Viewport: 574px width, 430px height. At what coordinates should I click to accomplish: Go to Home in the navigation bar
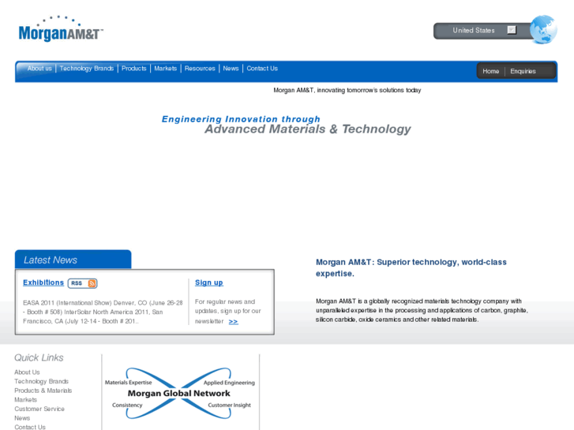tap(491, 71)
